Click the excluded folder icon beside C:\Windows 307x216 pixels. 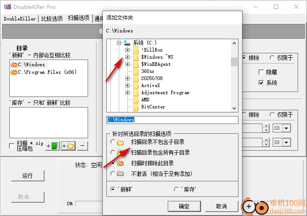14,64
